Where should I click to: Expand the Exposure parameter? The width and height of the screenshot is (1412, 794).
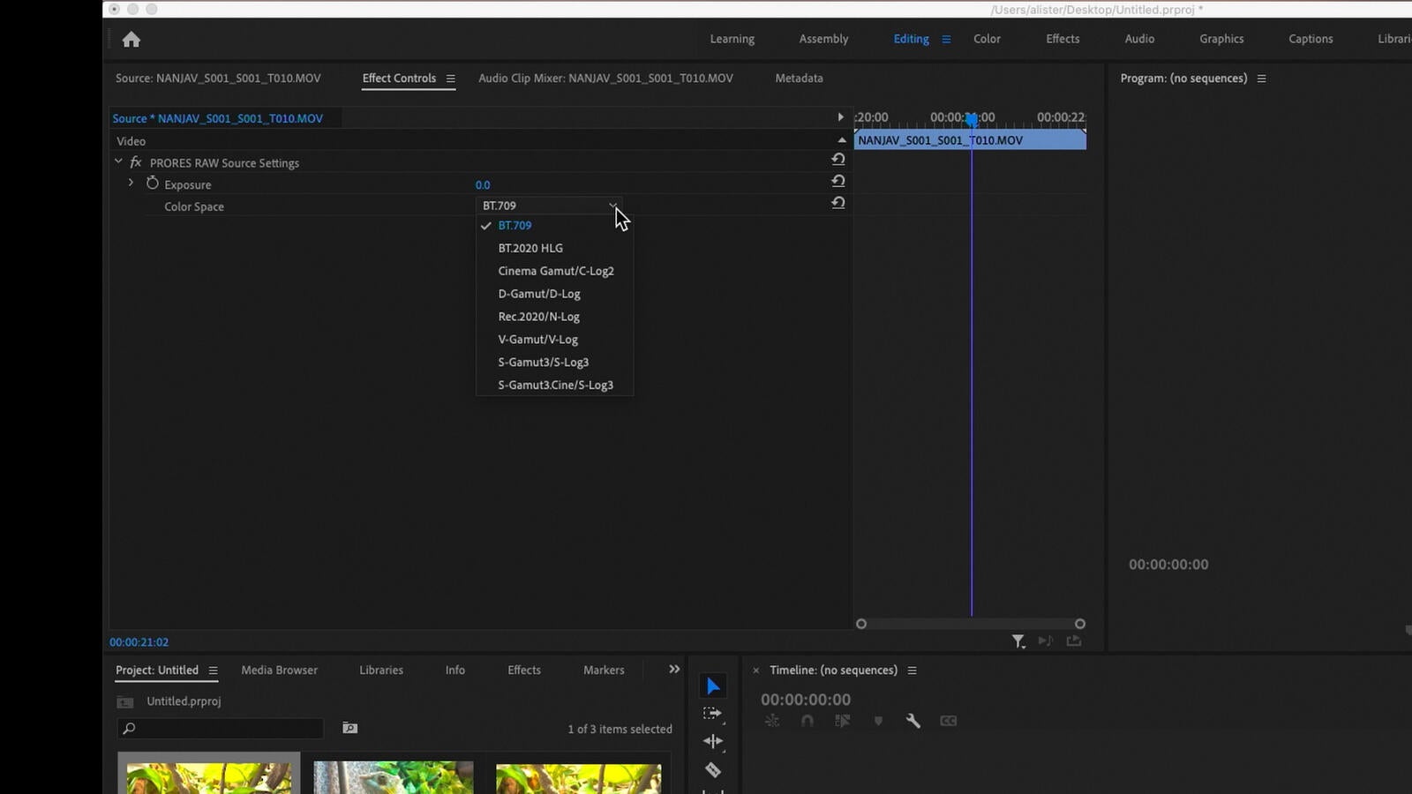tap(131, 183)
